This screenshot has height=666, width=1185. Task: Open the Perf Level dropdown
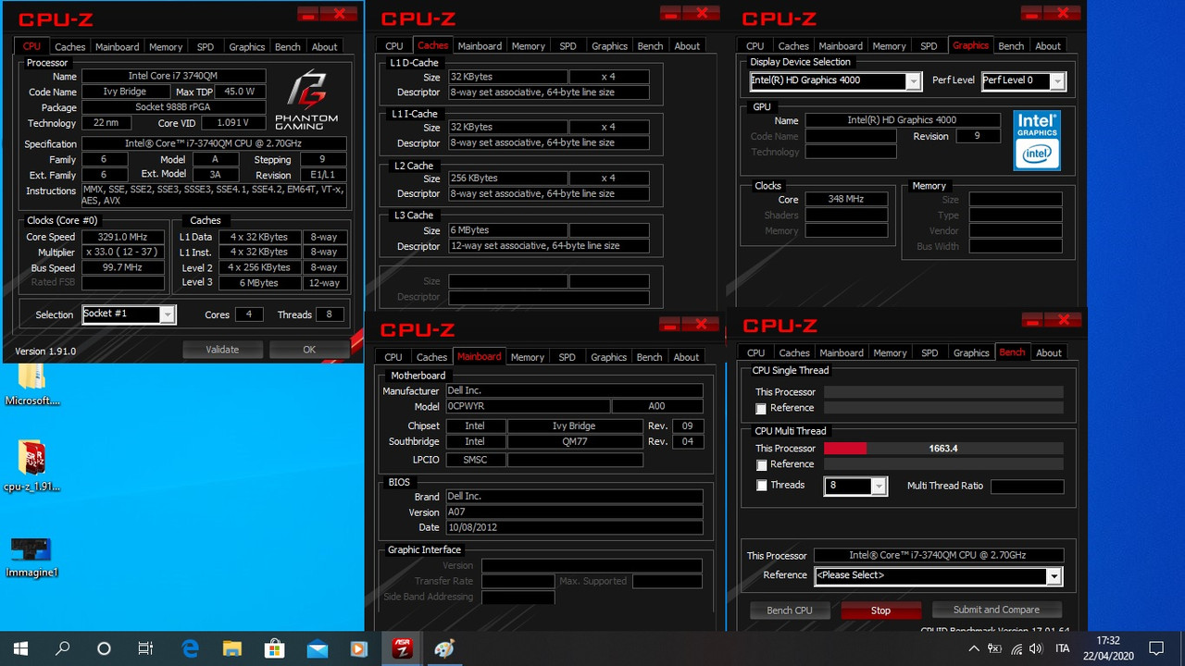[1058, 81]
